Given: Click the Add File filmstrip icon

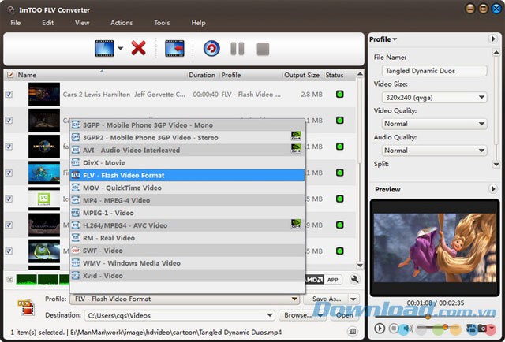Looking at the screenshot, I should click(104, 48).
